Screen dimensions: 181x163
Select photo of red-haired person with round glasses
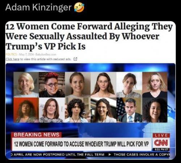click(x=52, y=85)
